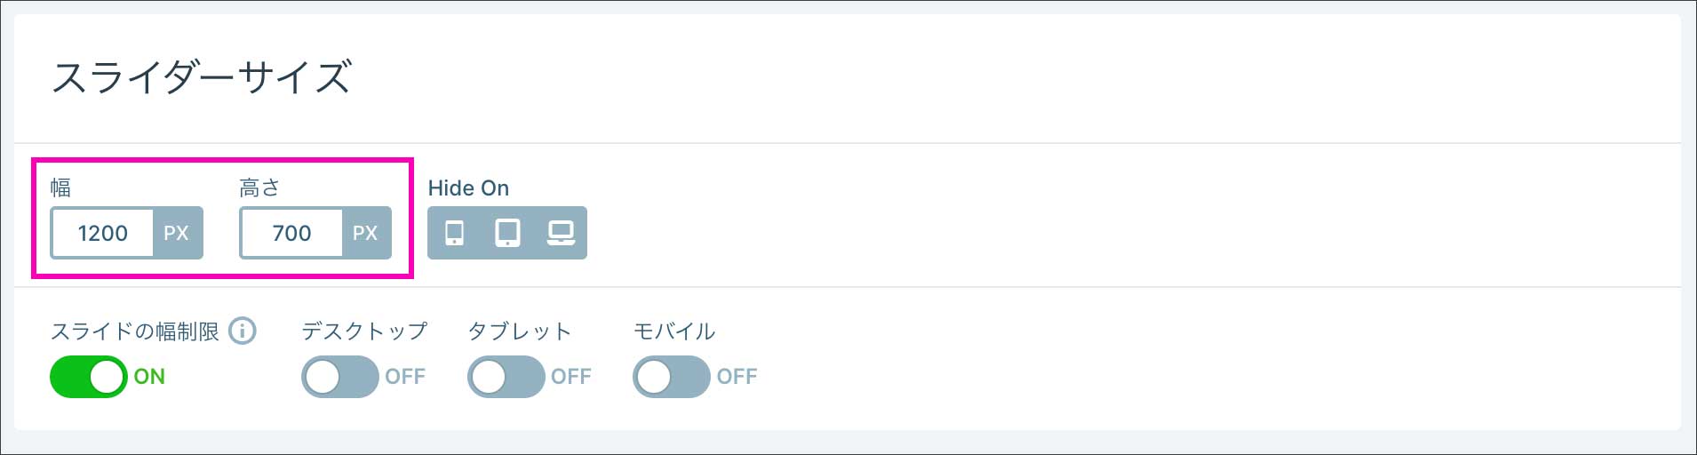Turn off the スライドの幅制限 toggle
The image size is (1697, 455).
click(x=89, y=377)
